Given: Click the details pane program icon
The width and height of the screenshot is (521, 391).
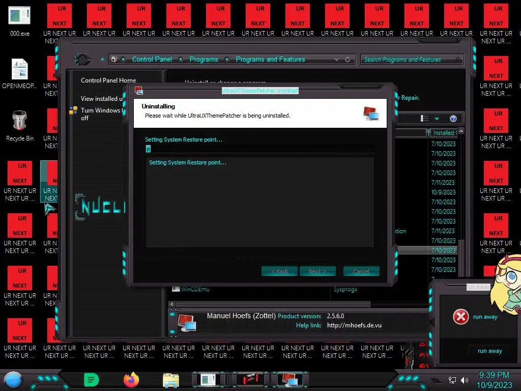Looking at the screenshot, I should pyautogui.click(x=187, y=323).
